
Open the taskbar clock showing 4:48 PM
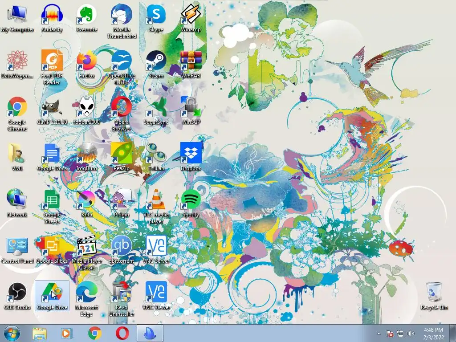coord(433,334)
